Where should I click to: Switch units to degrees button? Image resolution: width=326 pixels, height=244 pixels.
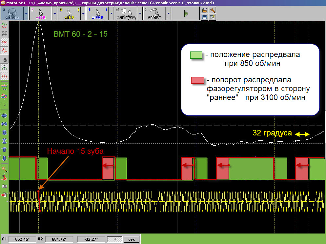tap(114, 239)
